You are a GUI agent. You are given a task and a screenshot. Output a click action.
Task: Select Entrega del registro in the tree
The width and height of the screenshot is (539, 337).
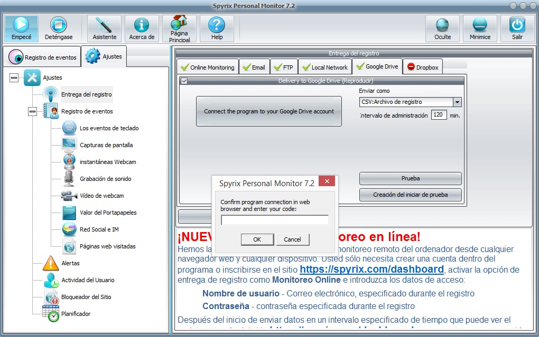coord(86,94)
